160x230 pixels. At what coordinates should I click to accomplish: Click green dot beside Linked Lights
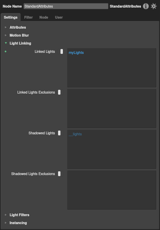pyautogui.click(x=6, y=51)
